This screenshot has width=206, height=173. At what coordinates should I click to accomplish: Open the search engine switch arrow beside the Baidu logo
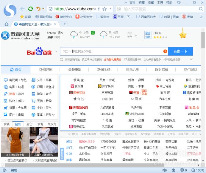[56, 51]
